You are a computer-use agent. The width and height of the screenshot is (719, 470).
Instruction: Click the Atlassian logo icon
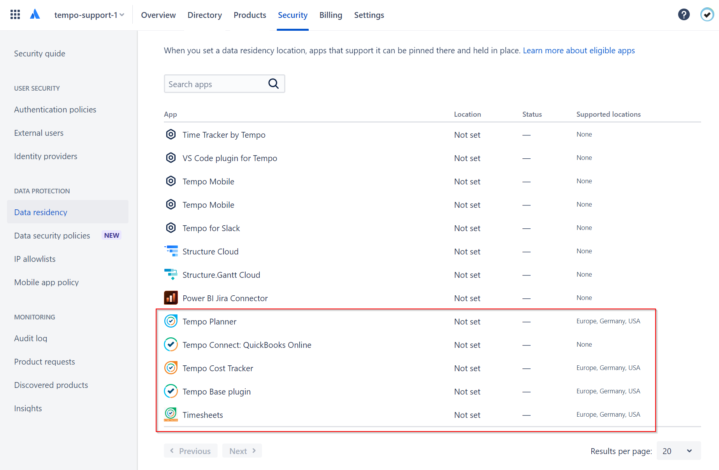(x=35, y=15)
